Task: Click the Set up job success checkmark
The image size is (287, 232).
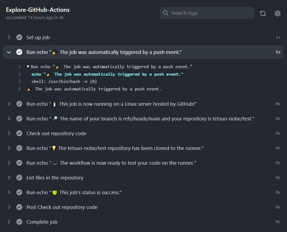Action: click(x=19, y=37)
